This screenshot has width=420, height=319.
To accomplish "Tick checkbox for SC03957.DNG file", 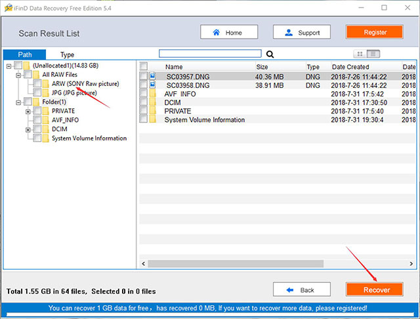I will coord(144,76).
